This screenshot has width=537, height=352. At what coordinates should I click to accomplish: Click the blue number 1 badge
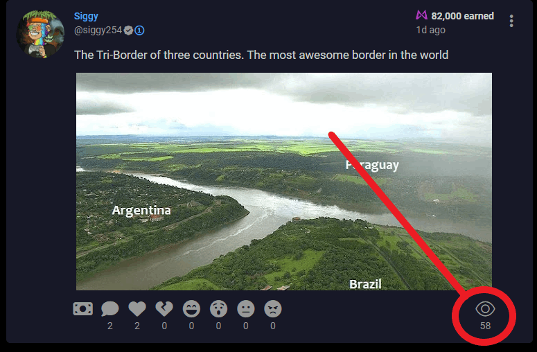139,30
